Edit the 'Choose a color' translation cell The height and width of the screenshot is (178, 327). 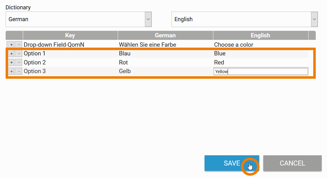click(234, 45)
